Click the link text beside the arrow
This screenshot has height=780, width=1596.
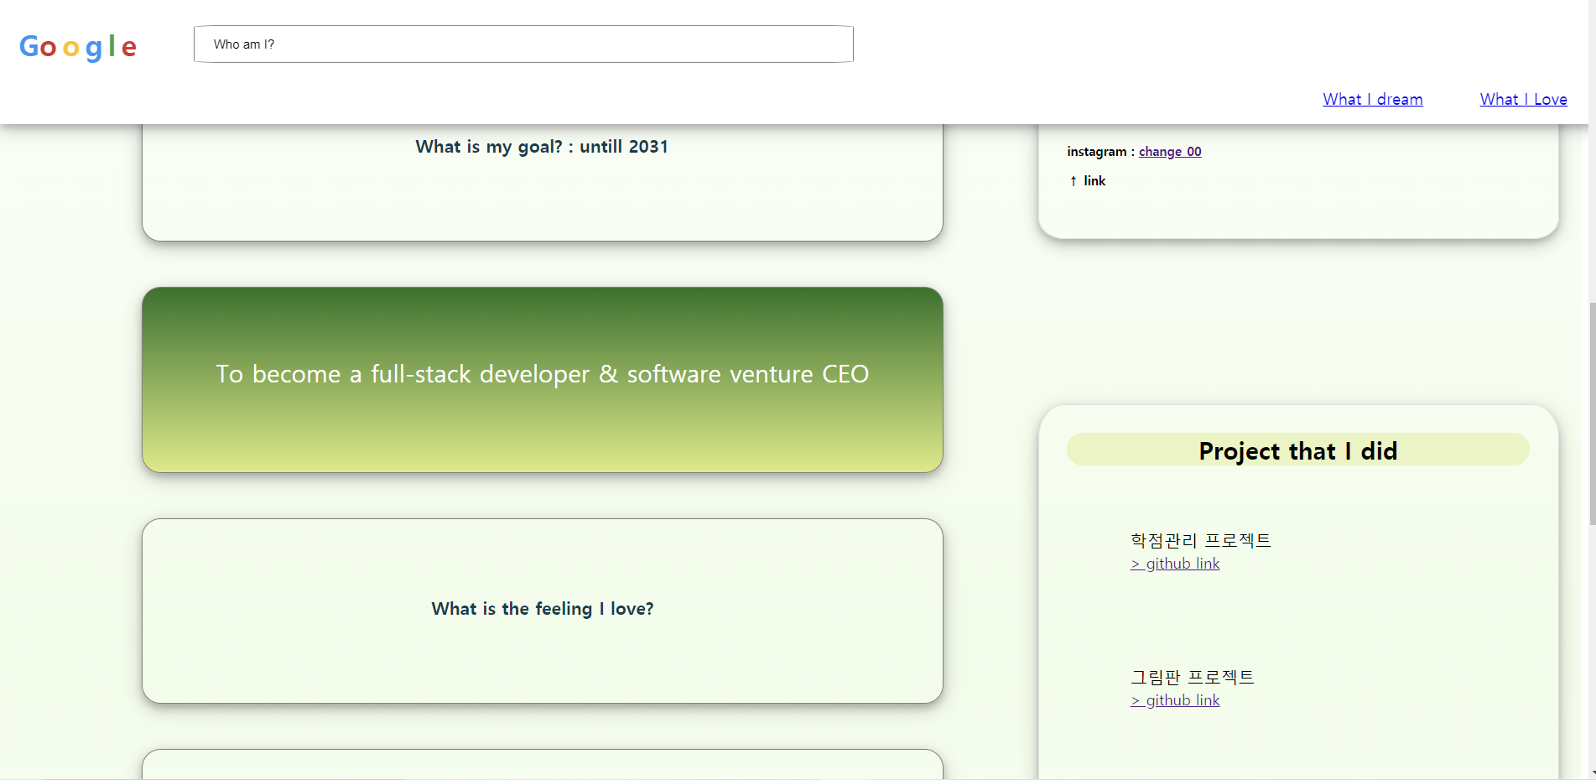click(1094, 180)
